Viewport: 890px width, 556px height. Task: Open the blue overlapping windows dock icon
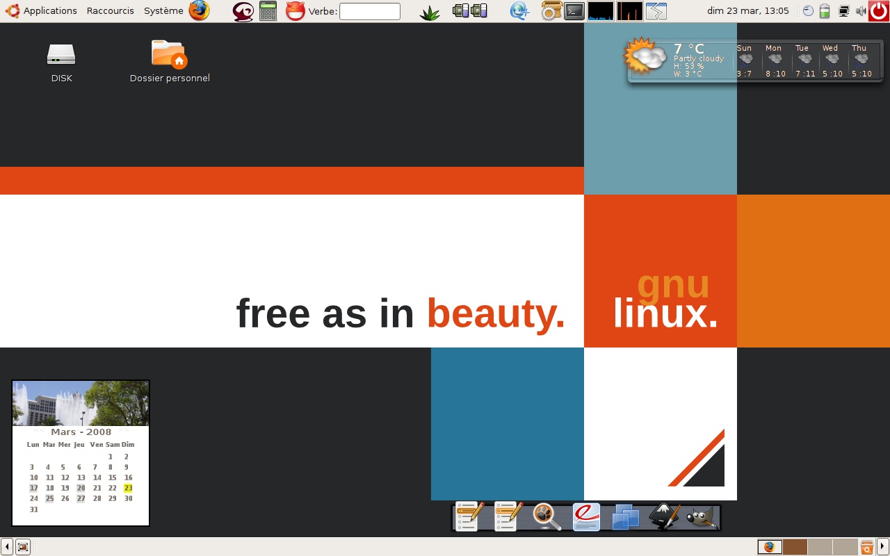(625, 517)
